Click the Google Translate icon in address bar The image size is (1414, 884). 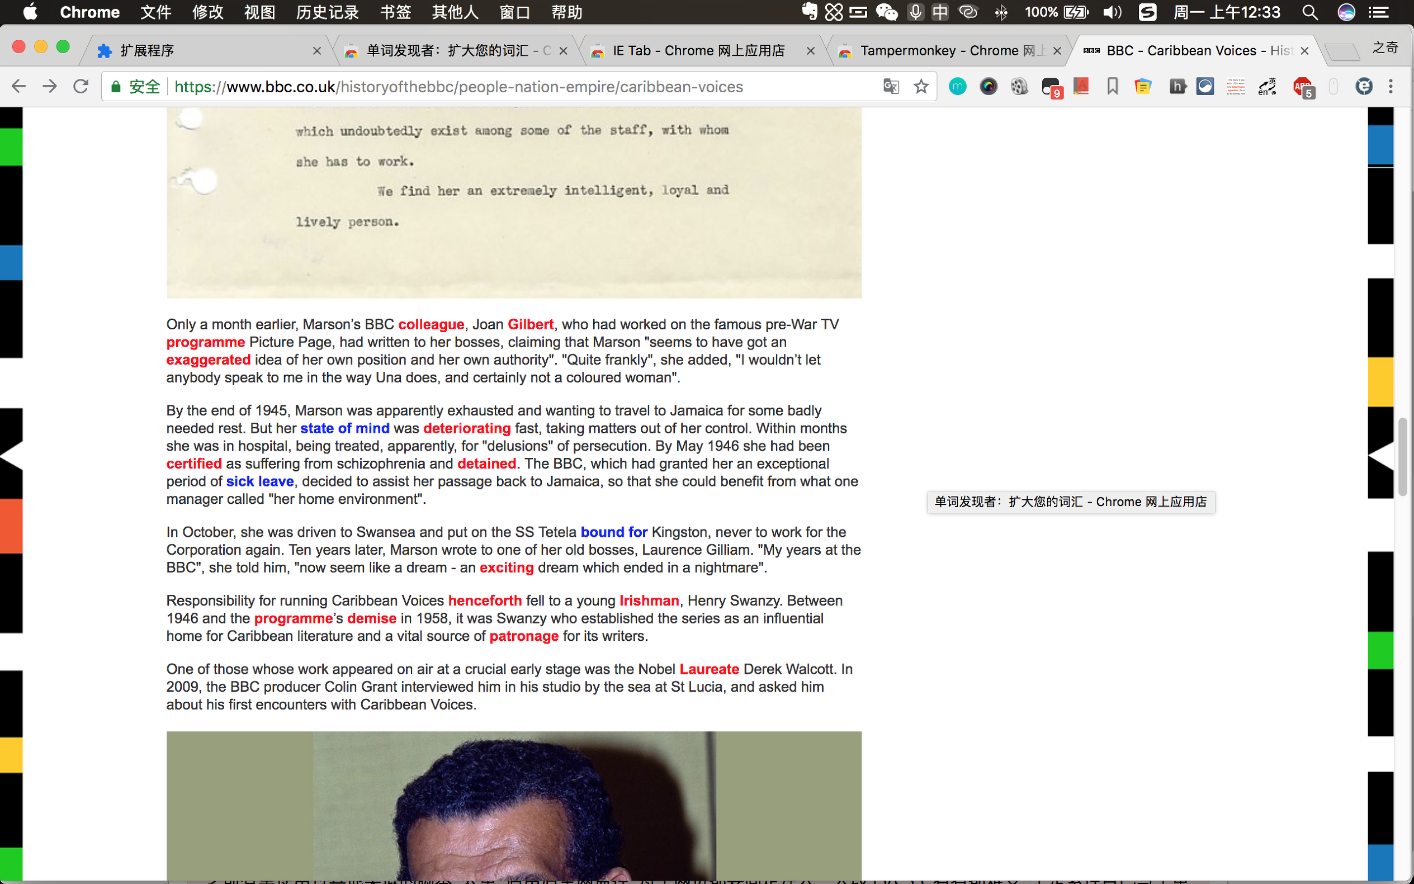pos(890,87)
